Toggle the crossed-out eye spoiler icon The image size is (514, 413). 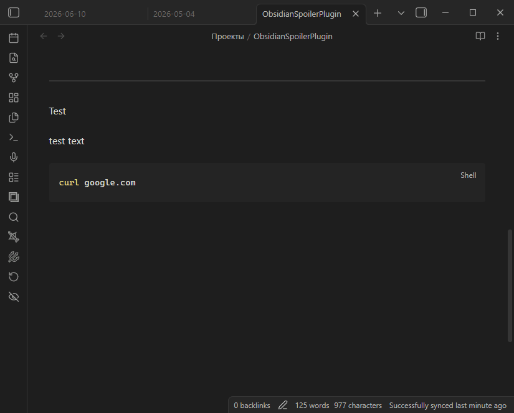(x=14, y=297)
